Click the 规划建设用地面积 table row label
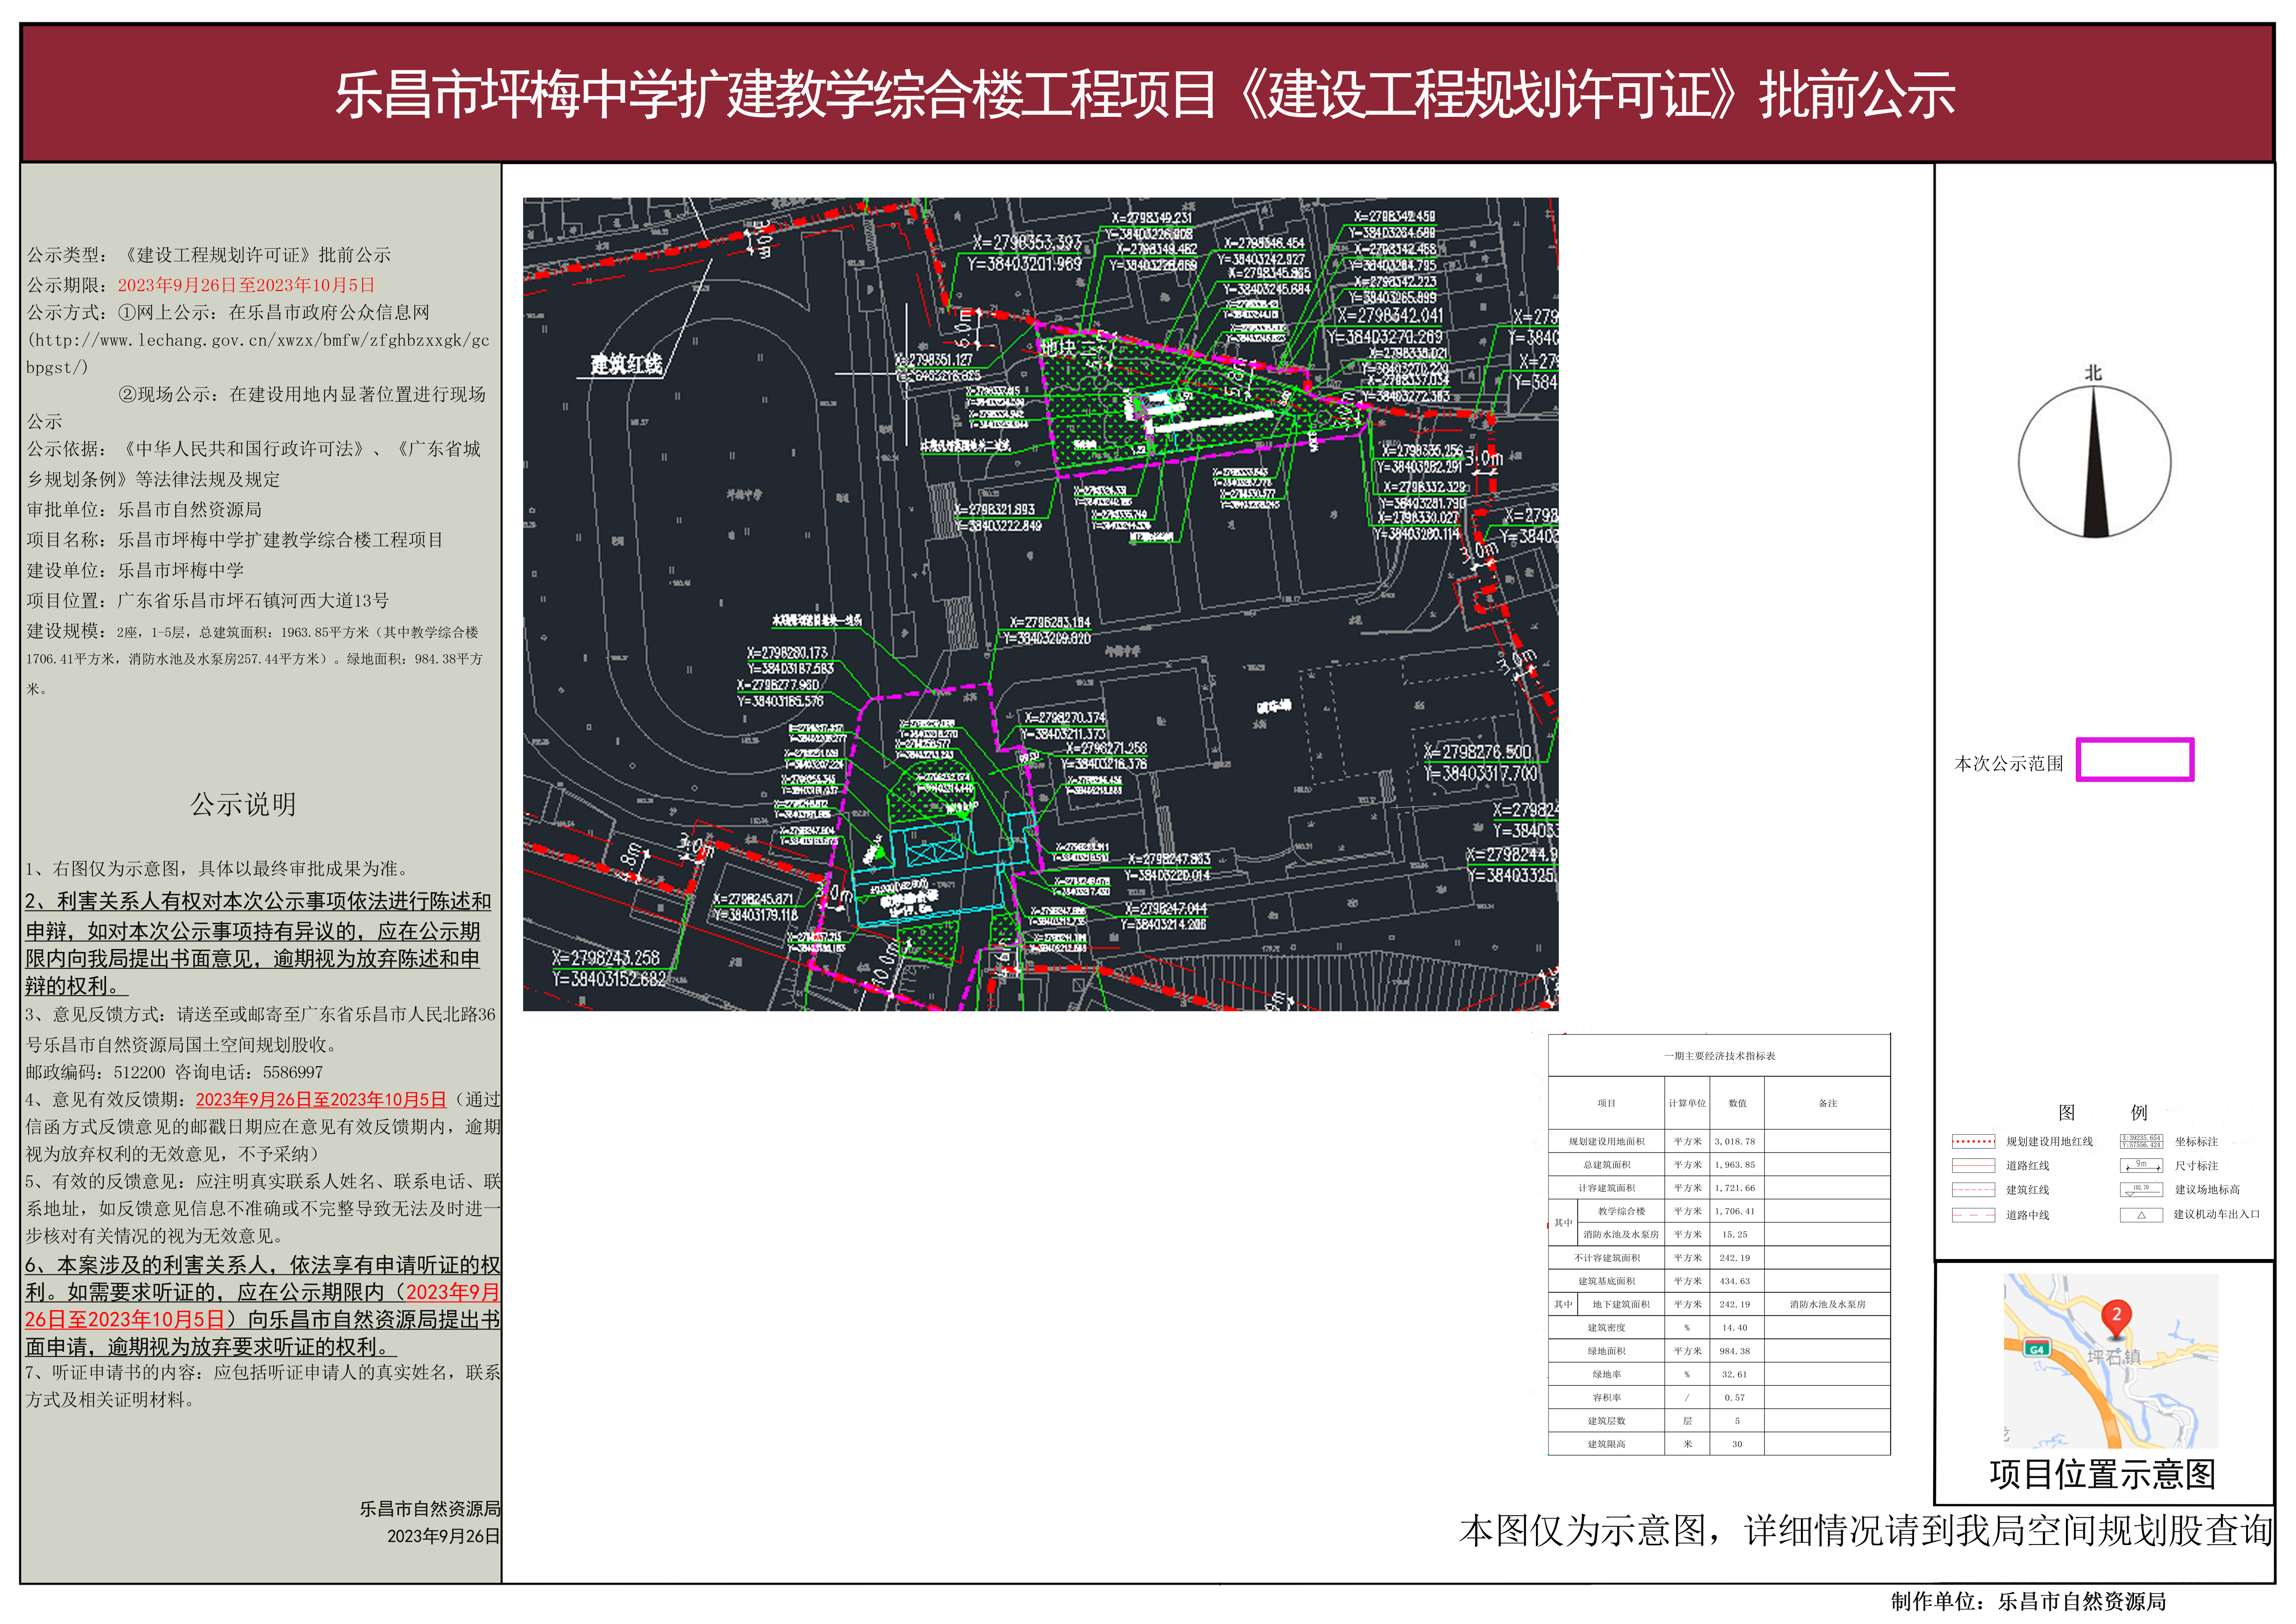The height and width of the screenshot is (1624, 2296). click(1607, 1141)
